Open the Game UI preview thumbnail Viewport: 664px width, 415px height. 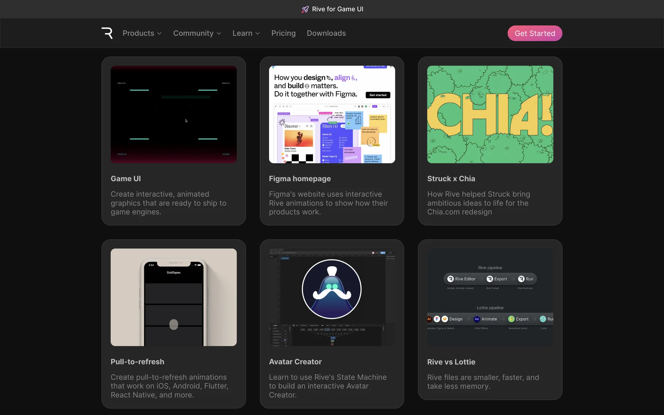(x=174, y=114)
